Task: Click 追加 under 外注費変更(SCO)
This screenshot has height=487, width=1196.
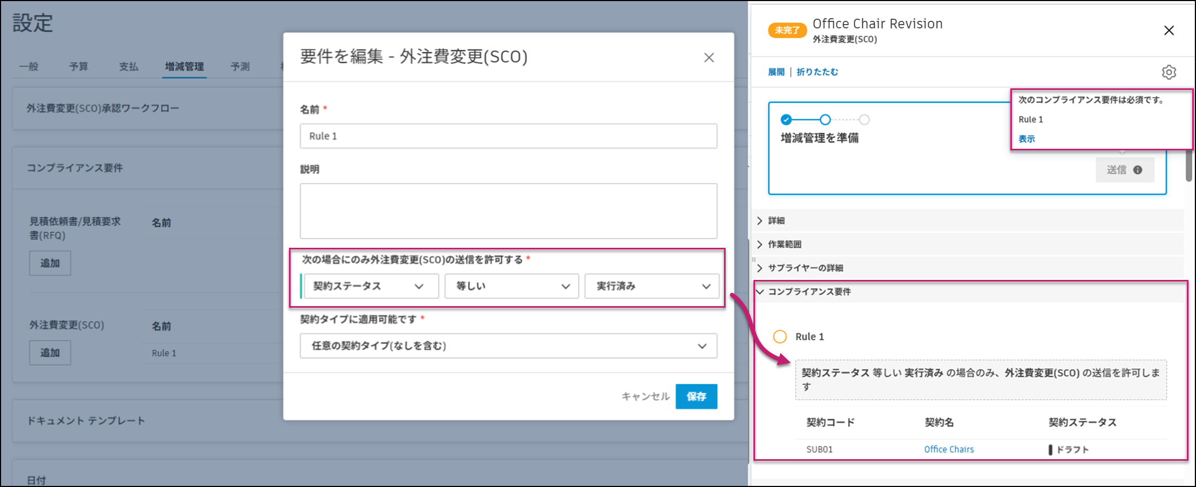Action: pyautogui.click(x=50, y=352)
